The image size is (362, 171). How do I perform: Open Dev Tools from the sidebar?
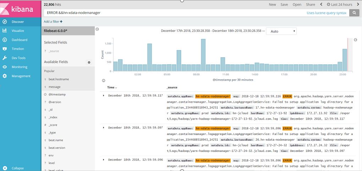(x=18, y=58)
